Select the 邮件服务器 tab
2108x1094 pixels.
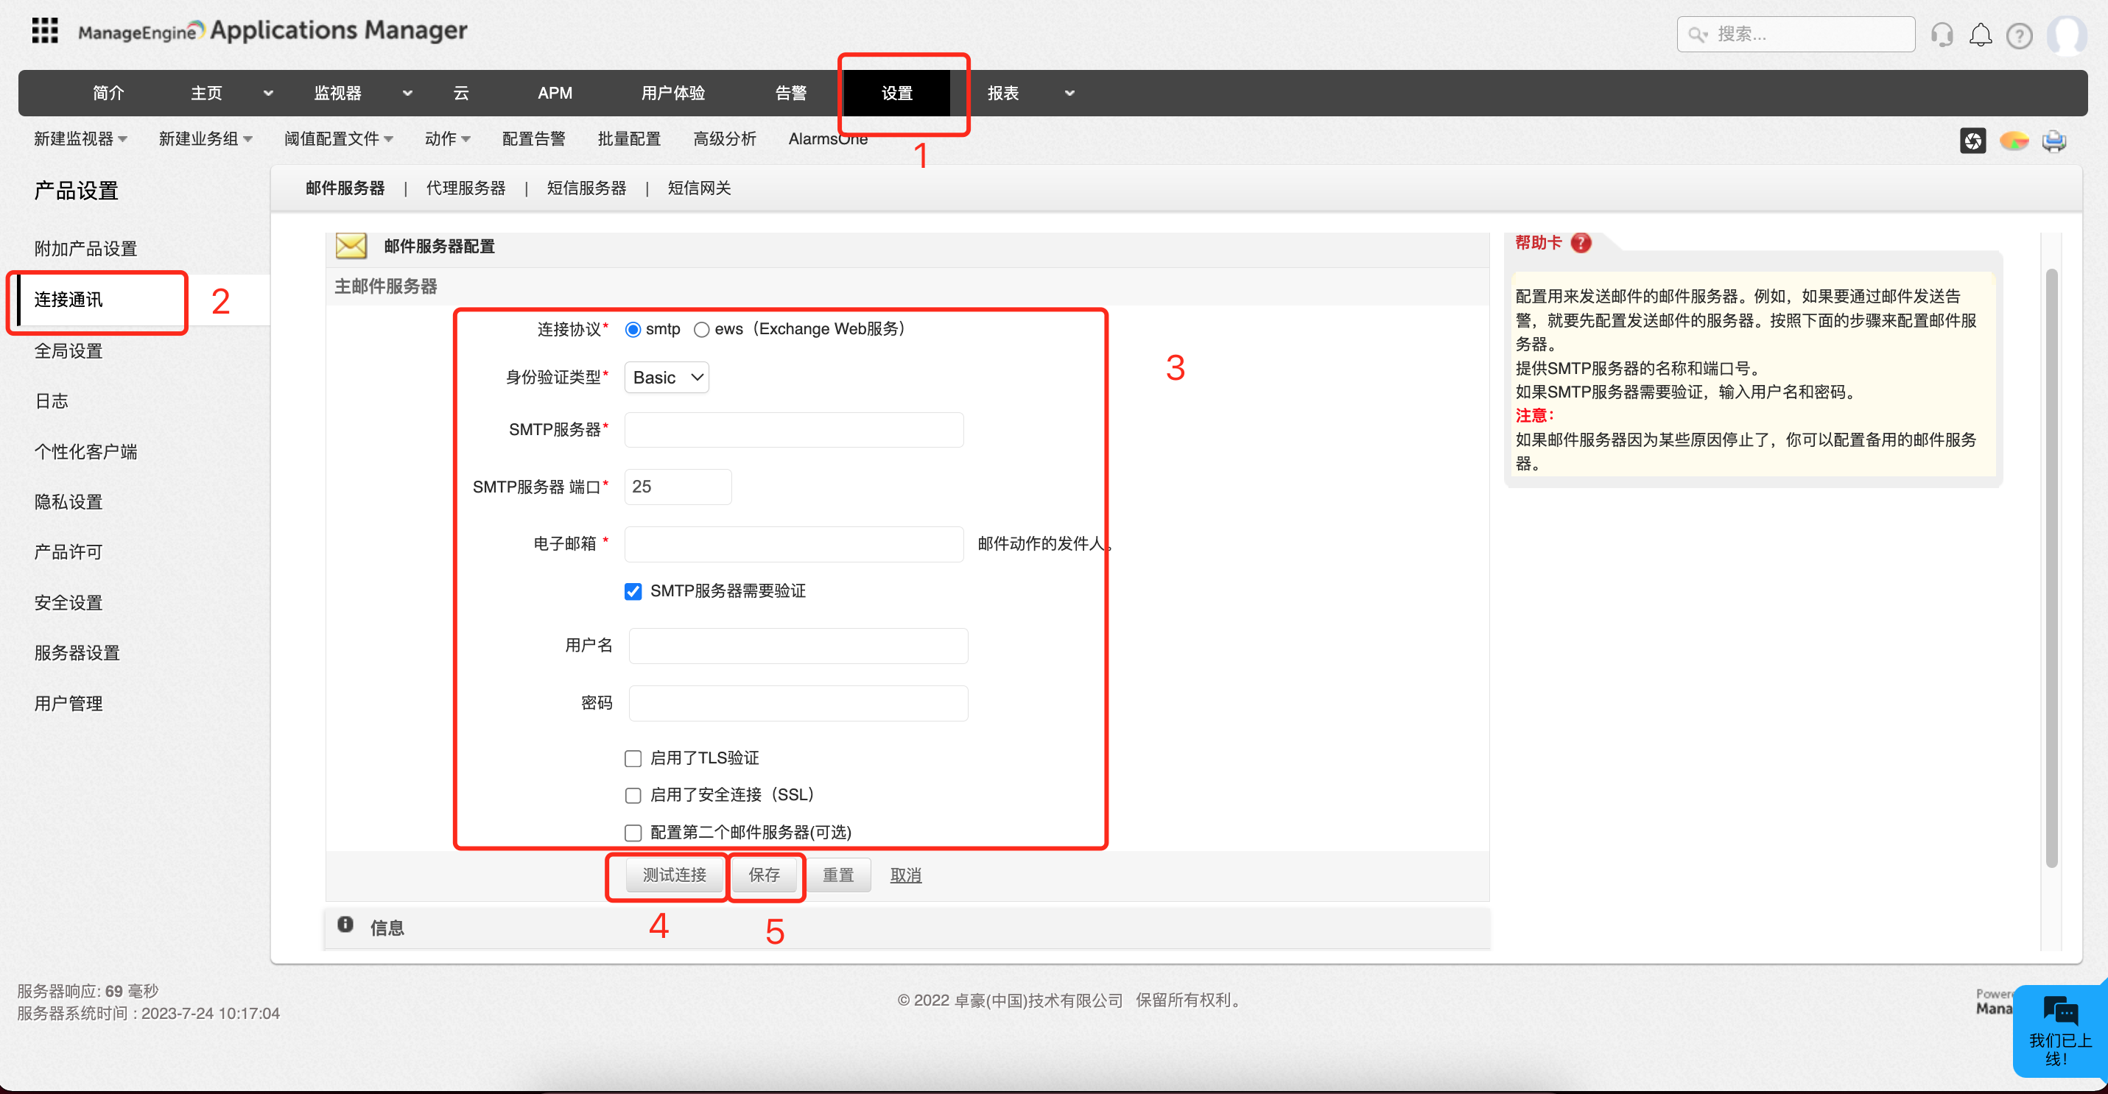345,188
